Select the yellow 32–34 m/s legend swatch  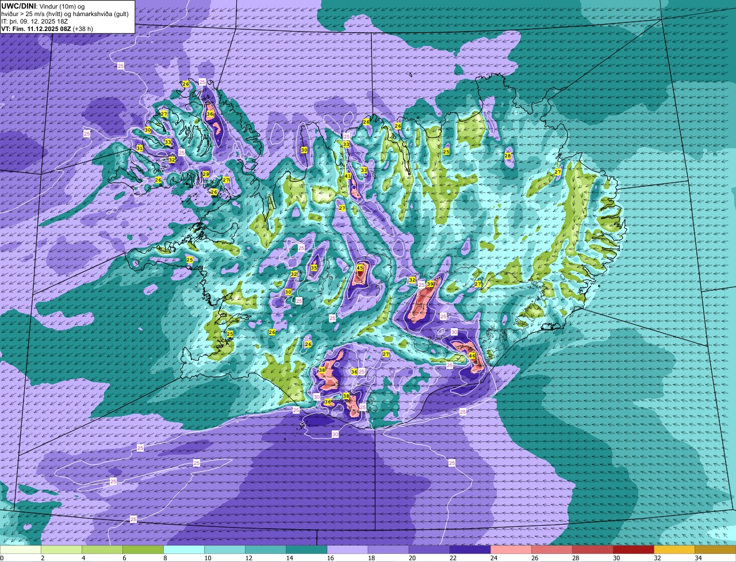(x=674, y=550)
